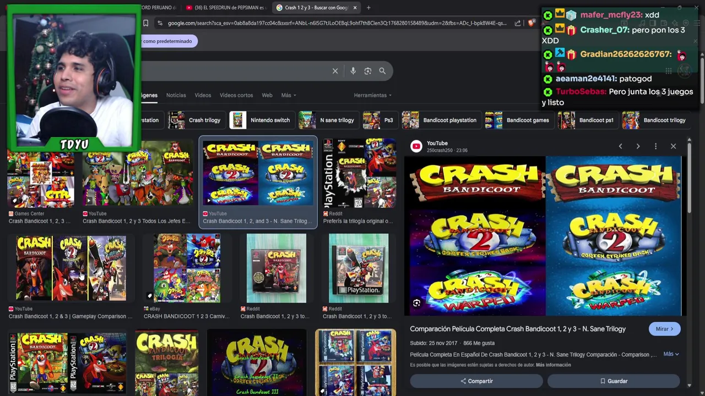
Task: Open the Reddit thumbnail with the PlayStation Warped case
Action: point(359,268)
